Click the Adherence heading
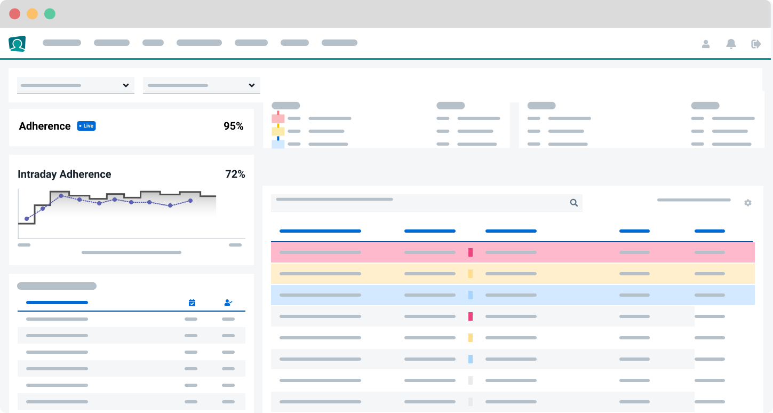The width and height of the screenshot is (773, 413). (x=45, y=126)
